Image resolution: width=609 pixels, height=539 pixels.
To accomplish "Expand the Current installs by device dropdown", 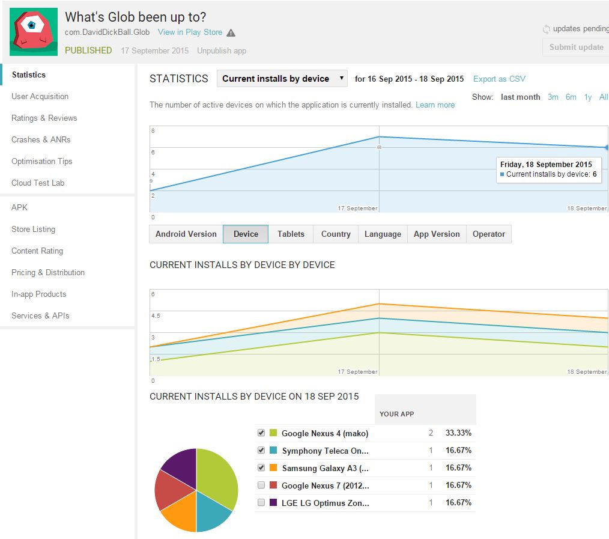I will click(x=282, y=79).
